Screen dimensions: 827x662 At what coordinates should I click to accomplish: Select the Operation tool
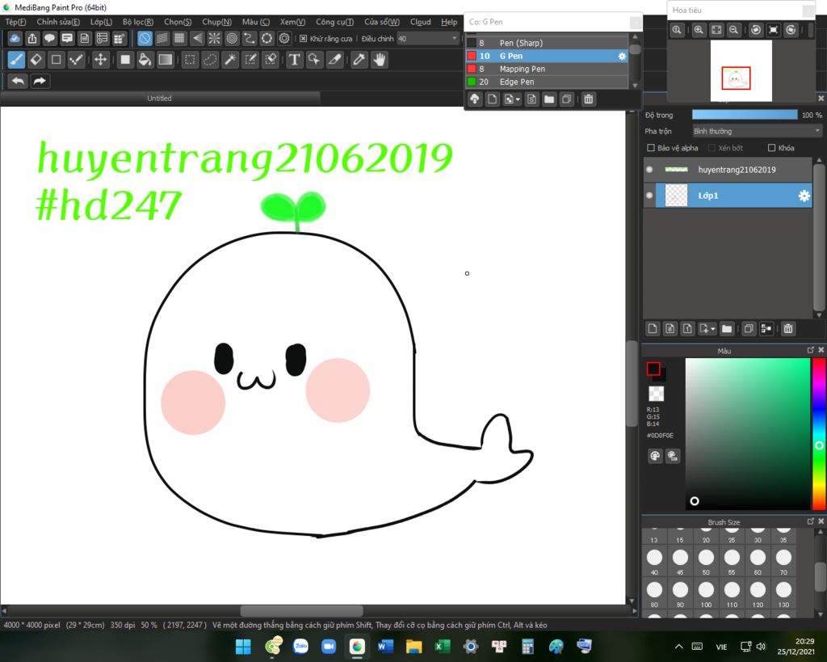pos(314,60)
